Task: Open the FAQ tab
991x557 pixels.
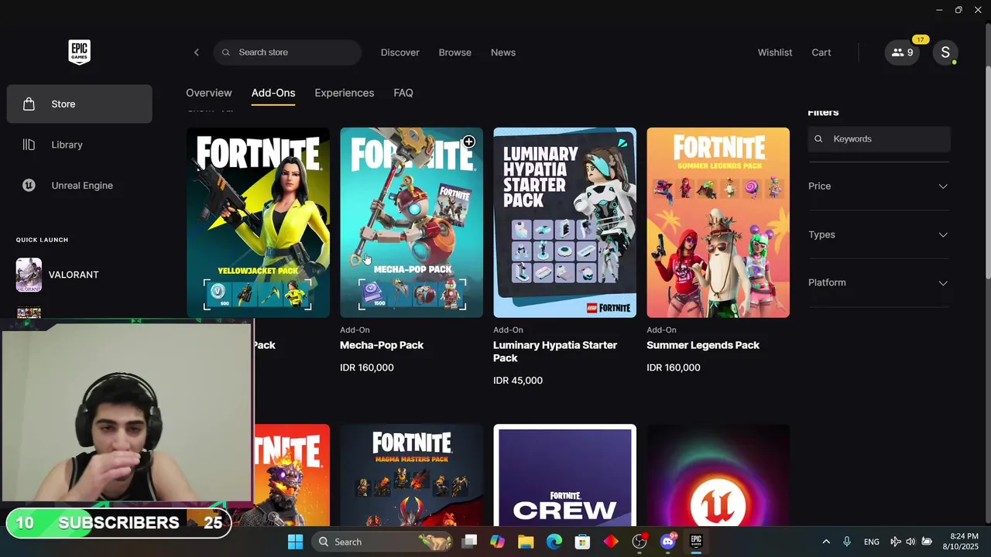Action: [x=403, y=93]
